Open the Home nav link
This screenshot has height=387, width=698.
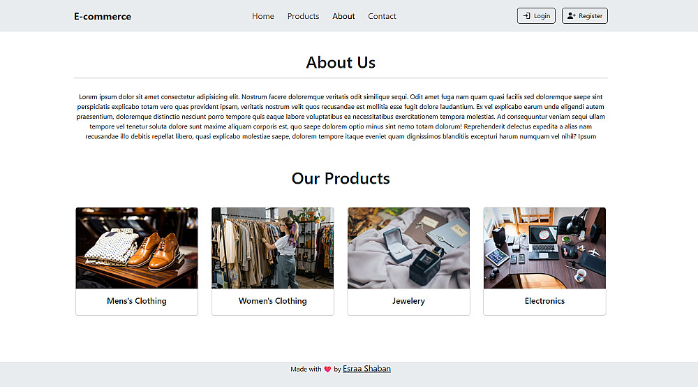[x=263, y=16]
